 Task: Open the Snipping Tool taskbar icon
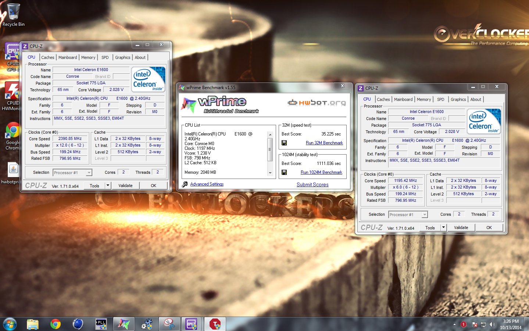point(169,324)
